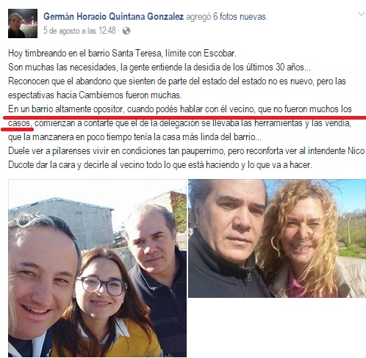
Task: Open the author's profile picture
Action: (23, 23)
